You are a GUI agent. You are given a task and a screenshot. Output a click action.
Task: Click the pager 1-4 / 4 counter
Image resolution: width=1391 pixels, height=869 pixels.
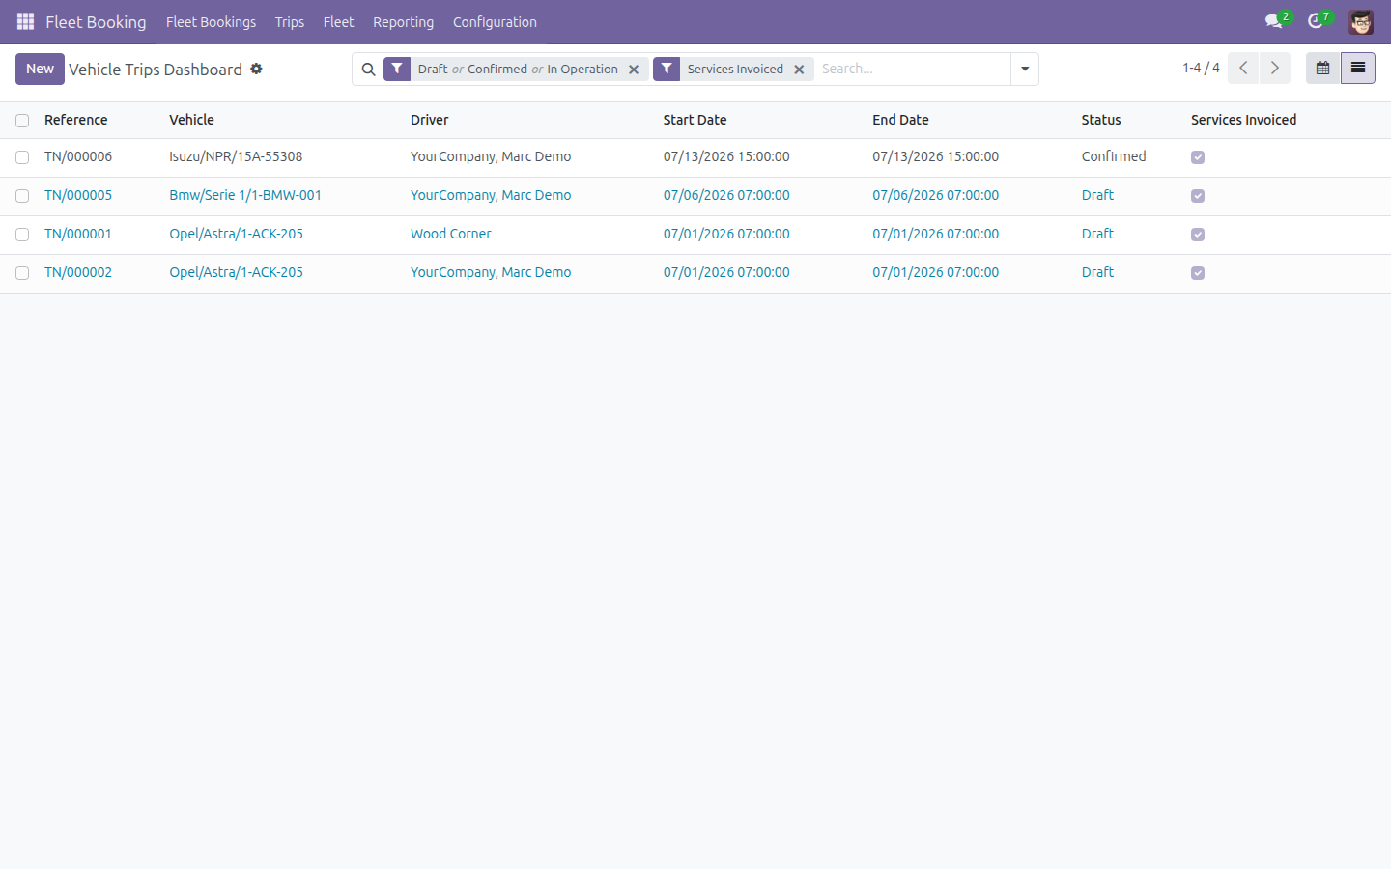(x=1201, y=68)
